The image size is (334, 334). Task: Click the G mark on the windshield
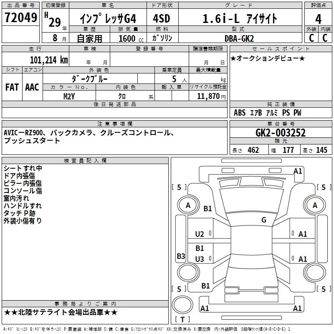click(264, 220)
